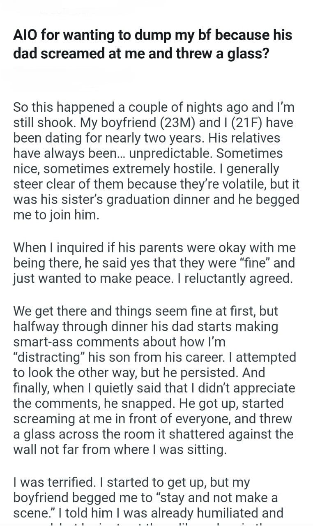The height and width of the screenshot is (526, 313).
Task: Click the post title starting with "AIO"
Action: tap(152, 44)
